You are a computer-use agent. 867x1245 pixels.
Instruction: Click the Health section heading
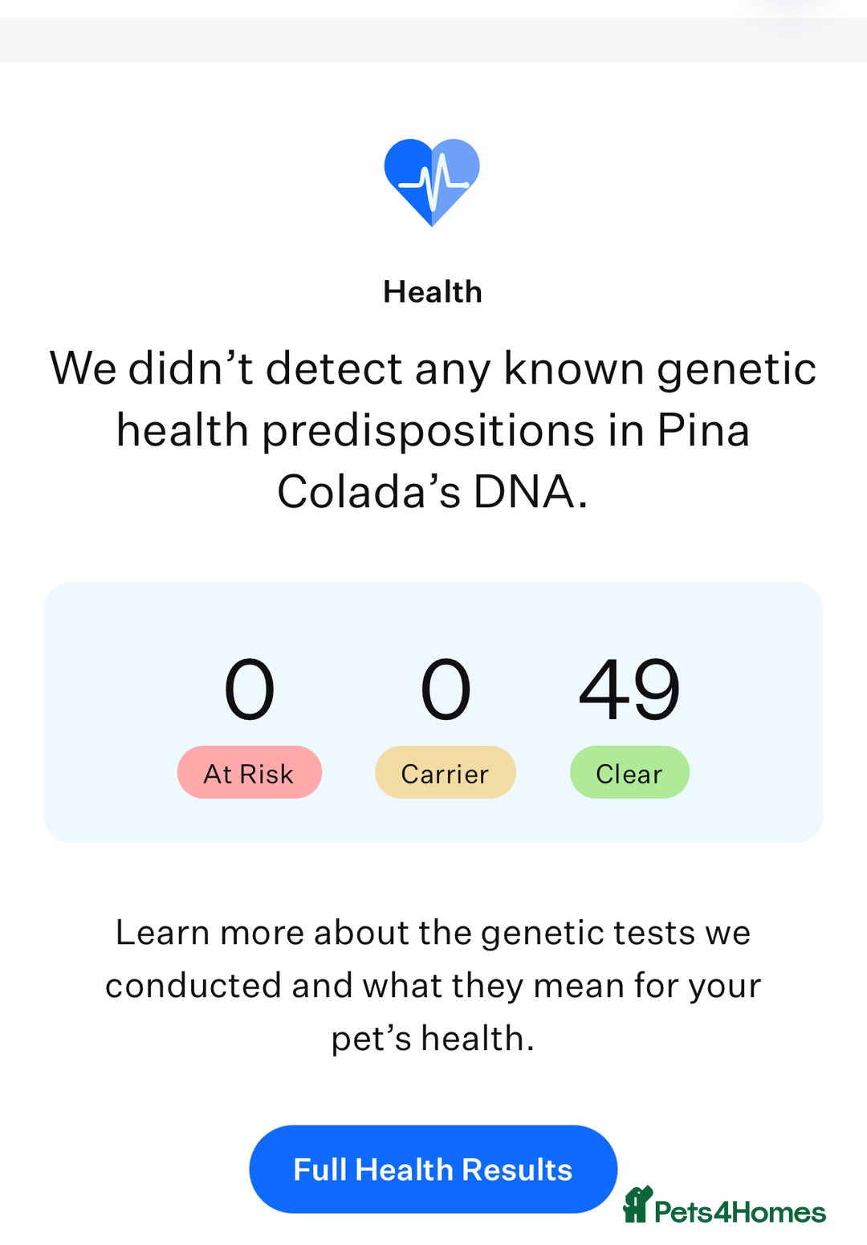click(432, 292)
